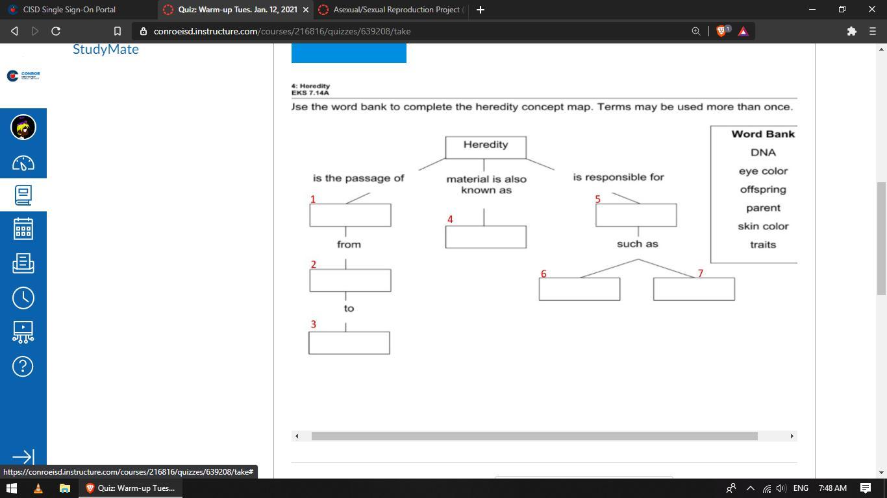Open the page zoom magnifier icon

[696, 31]
